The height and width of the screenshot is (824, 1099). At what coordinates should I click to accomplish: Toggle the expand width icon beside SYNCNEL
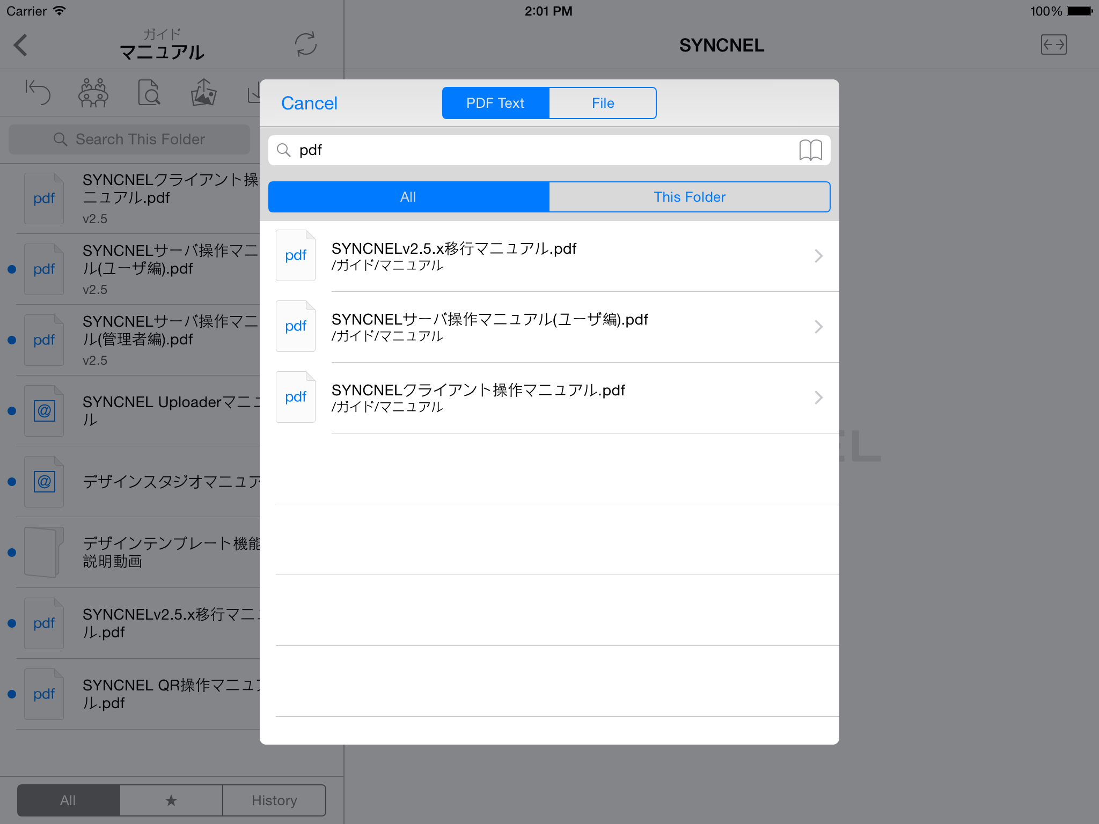pos(1053,45)
